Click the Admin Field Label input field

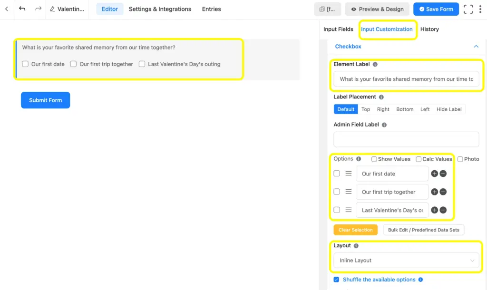point(406,139)
